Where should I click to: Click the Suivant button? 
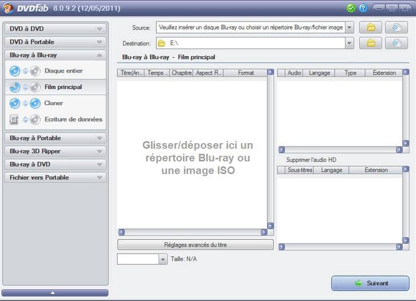(370, 283)
